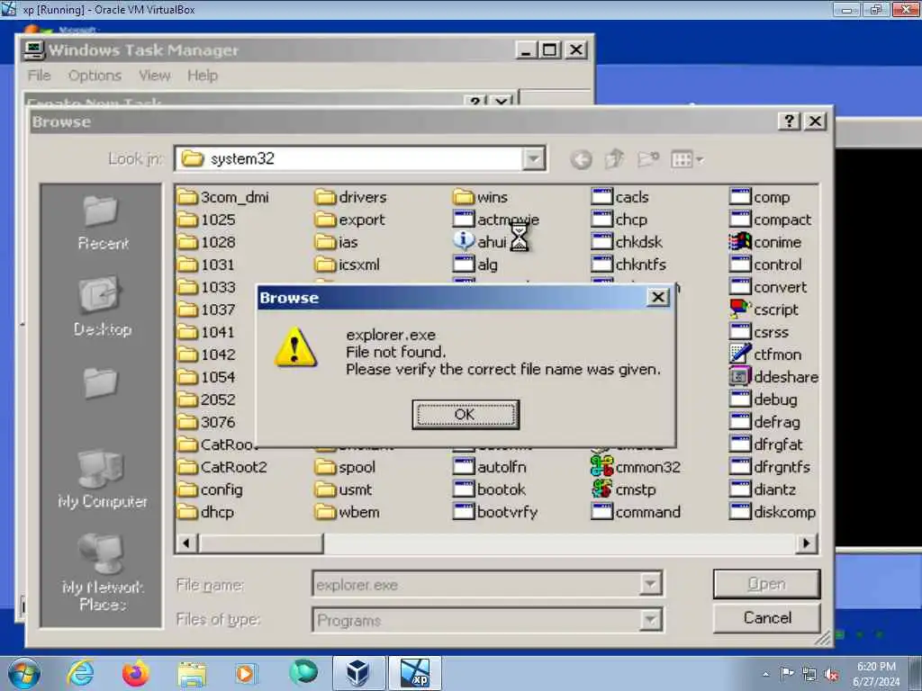The height and width of the screenshot is (691, 922).
Task: Click right arrow of horizontal scrollbar
Action: [x=806, y=543]
